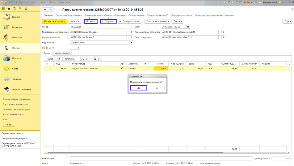The image size is (294, 166).
Task: Expand the Печать dropdown menu
Action: [177, 21]
